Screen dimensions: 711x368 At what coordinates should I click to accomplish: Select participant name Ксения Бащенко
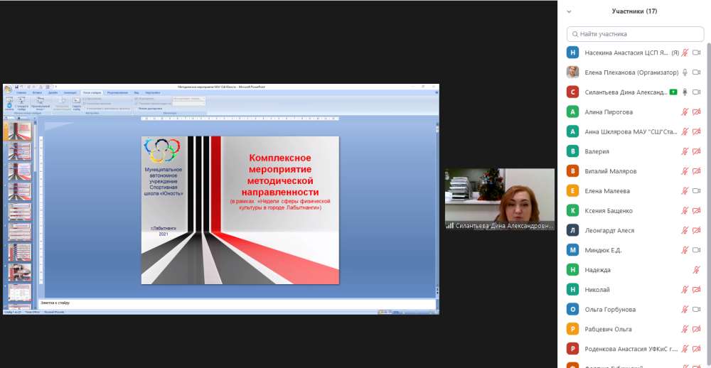coord(609,211)
